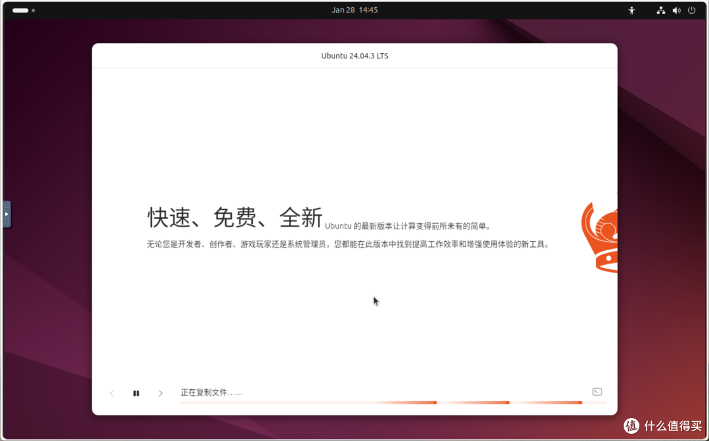Click the subtitle Ubuntu 的最新版本让计算变得前所未有的简单
709x441 pixels.
[408, 226]
